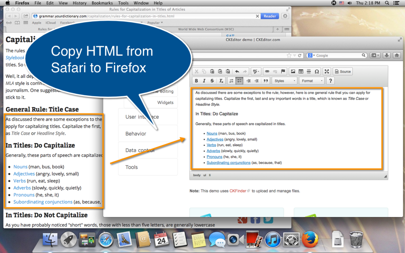This screenshot has width=405, height=253.
Task: Open the Behavior section in demo sidebar
Action: pos(148,134)
